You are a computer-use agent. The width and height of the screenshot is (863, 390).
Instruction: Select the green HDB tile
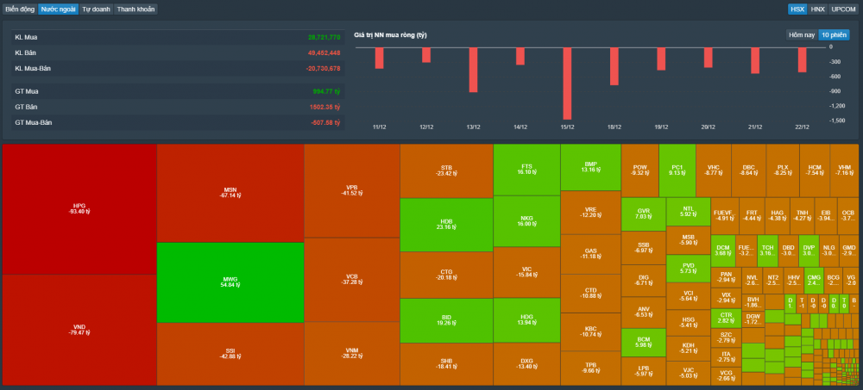446,224
